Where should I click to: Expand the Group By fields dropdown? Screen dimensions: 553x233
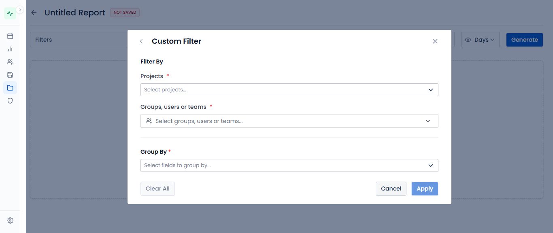pyautogui.click(x=289, y=165)
